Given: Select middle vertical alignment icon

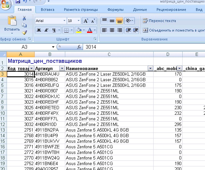Looking at the screenshot, I should pyautogui.click(x=112, y=21).
